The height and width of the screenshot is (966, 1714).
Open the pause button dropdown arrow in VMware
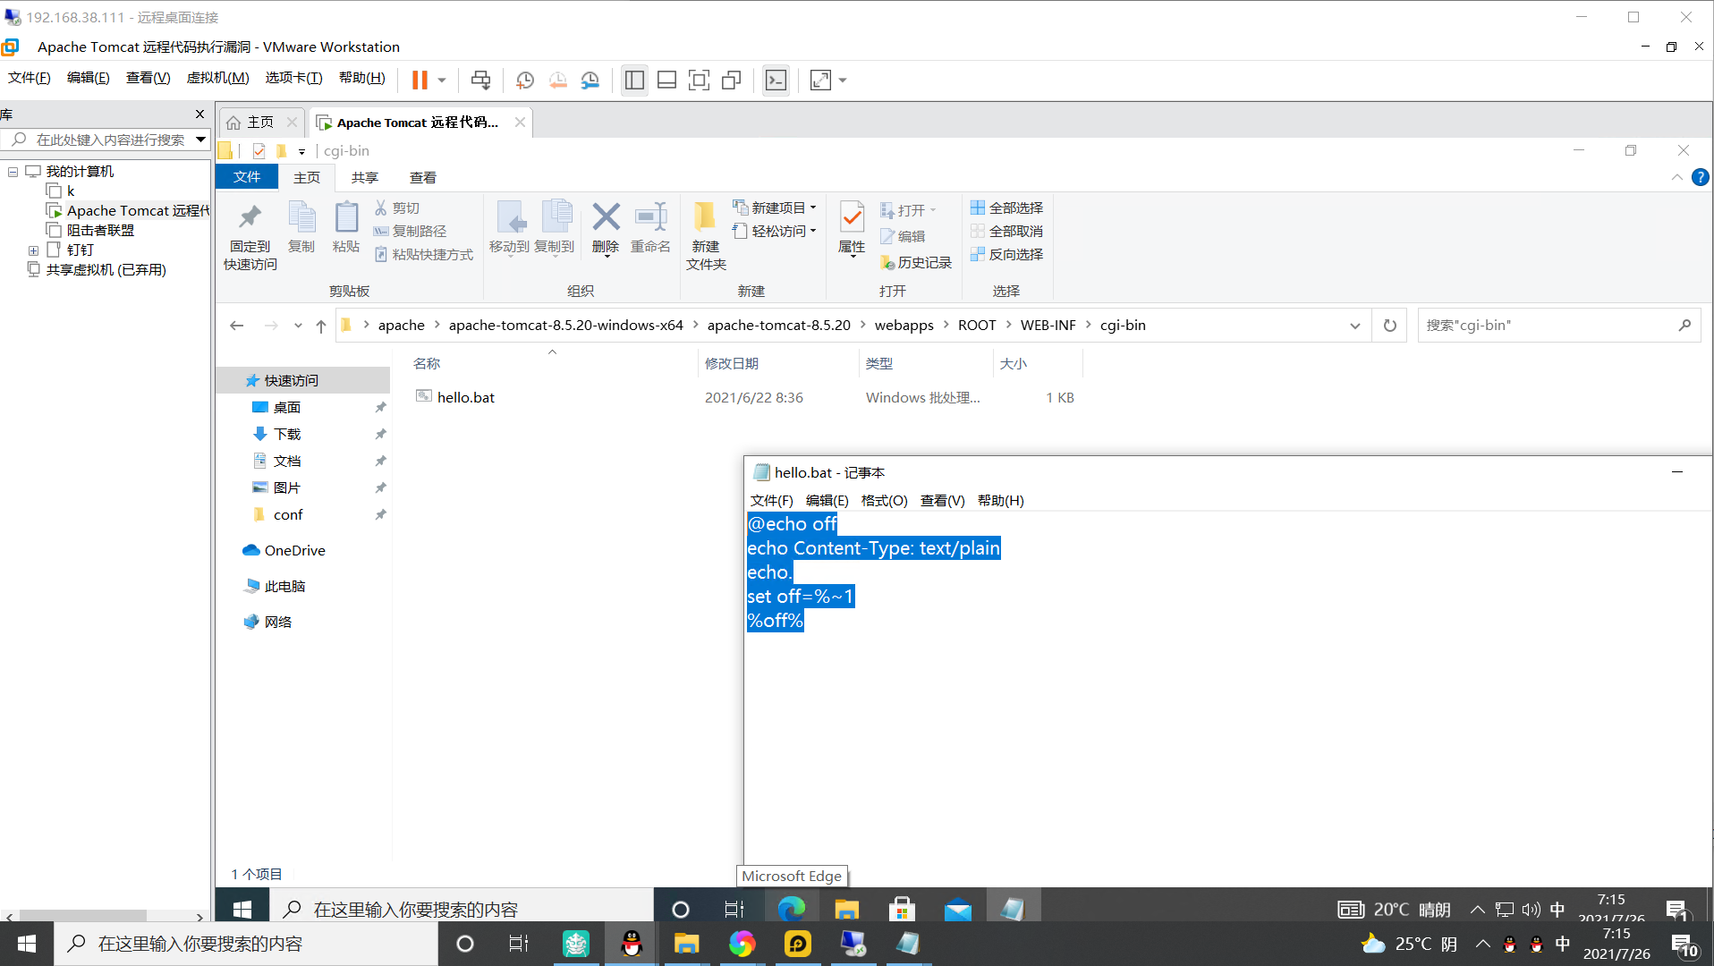[441, 80]
